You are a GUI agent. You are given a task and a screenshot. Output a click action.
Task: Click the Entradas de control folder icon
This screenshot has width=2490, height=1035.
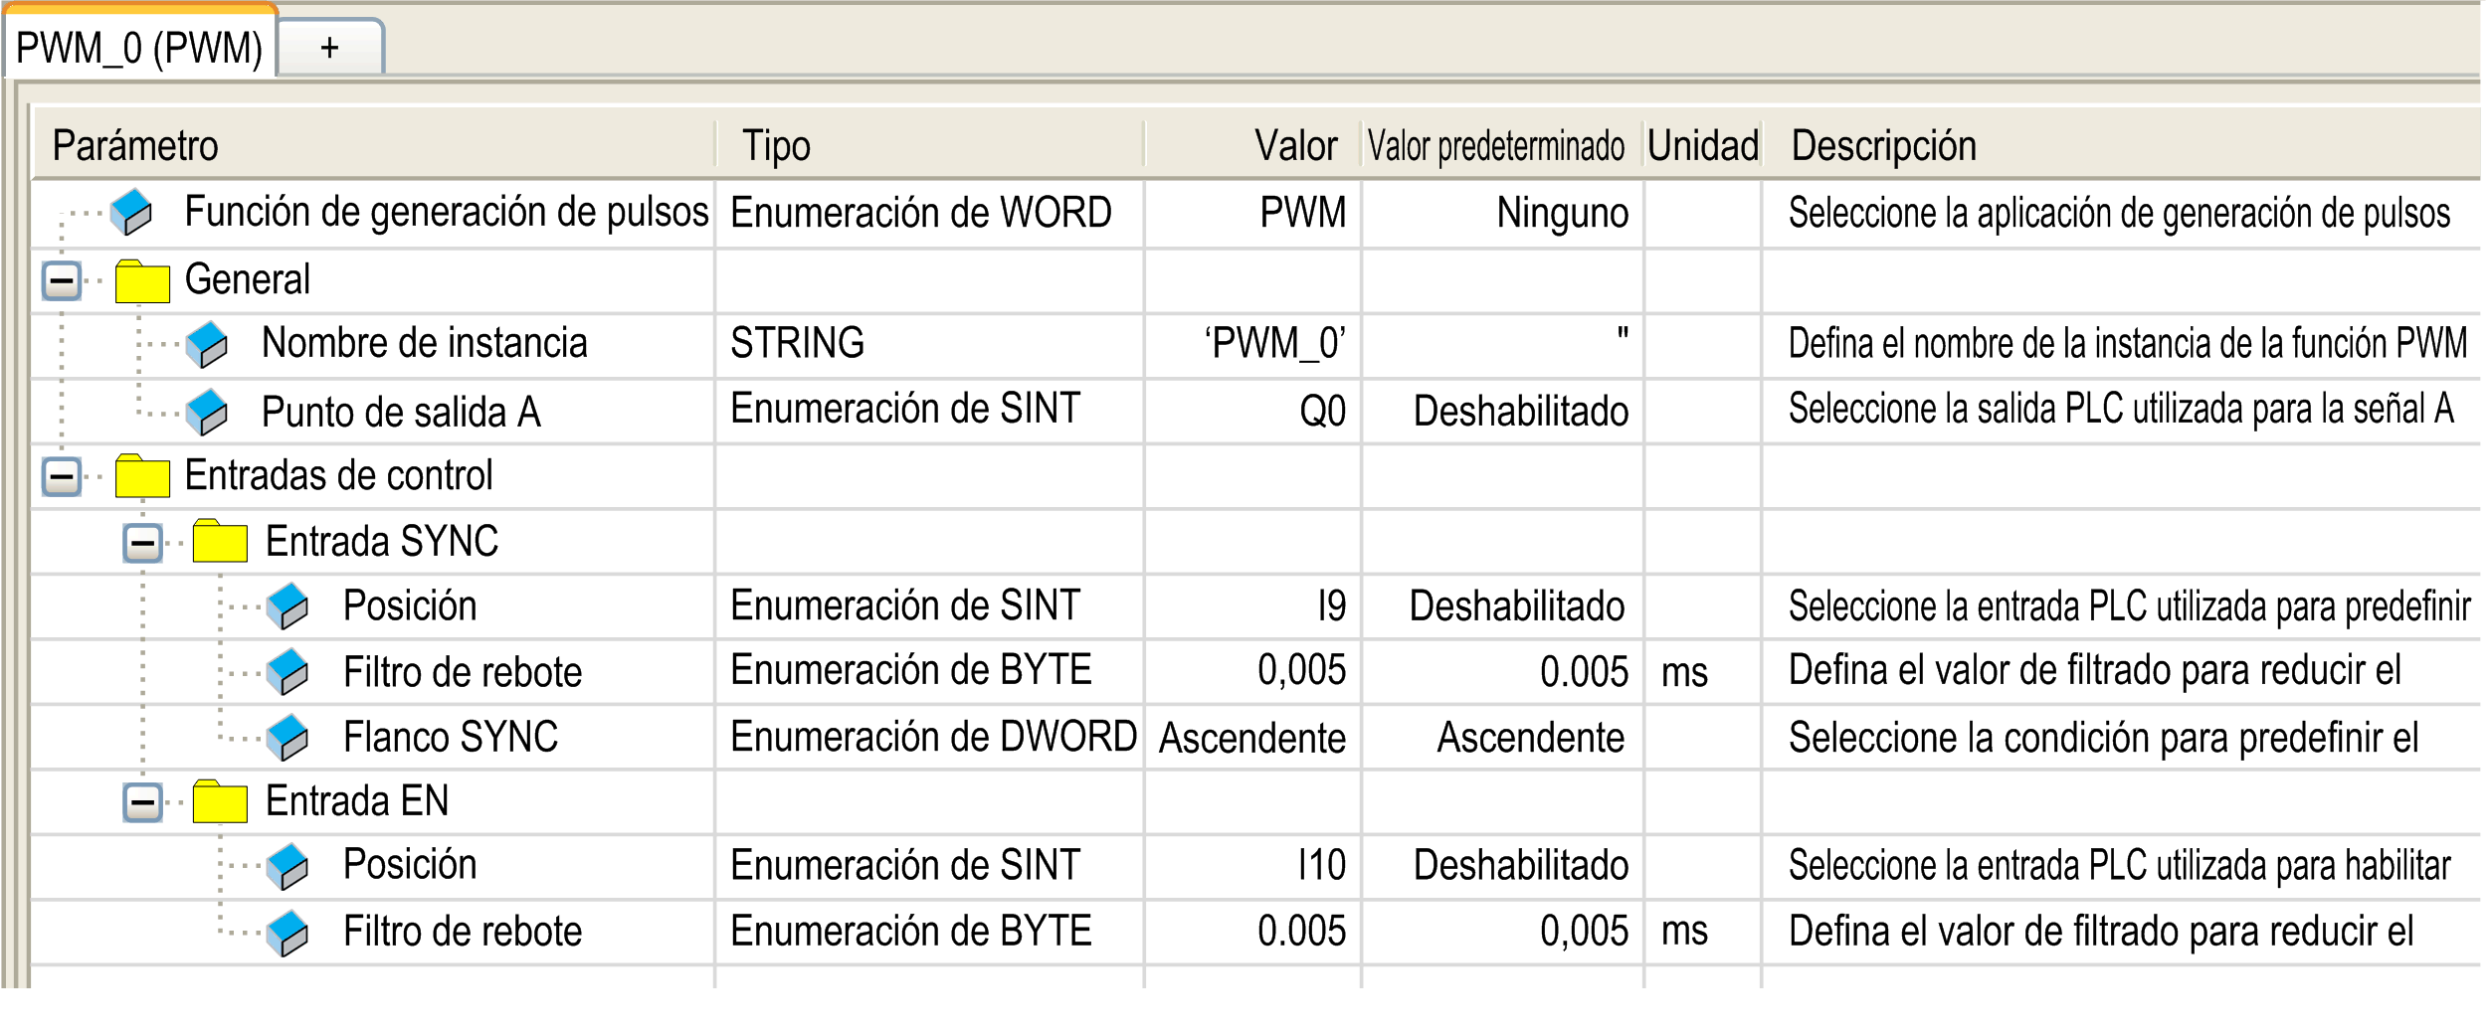[x=142, y=476]
